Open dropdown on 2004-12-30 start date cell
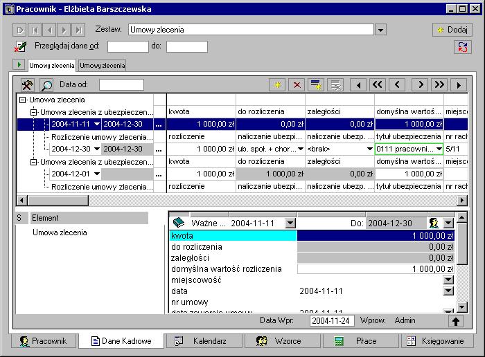Viewport: 485px width, 357px height. click(x=97, y=149)
